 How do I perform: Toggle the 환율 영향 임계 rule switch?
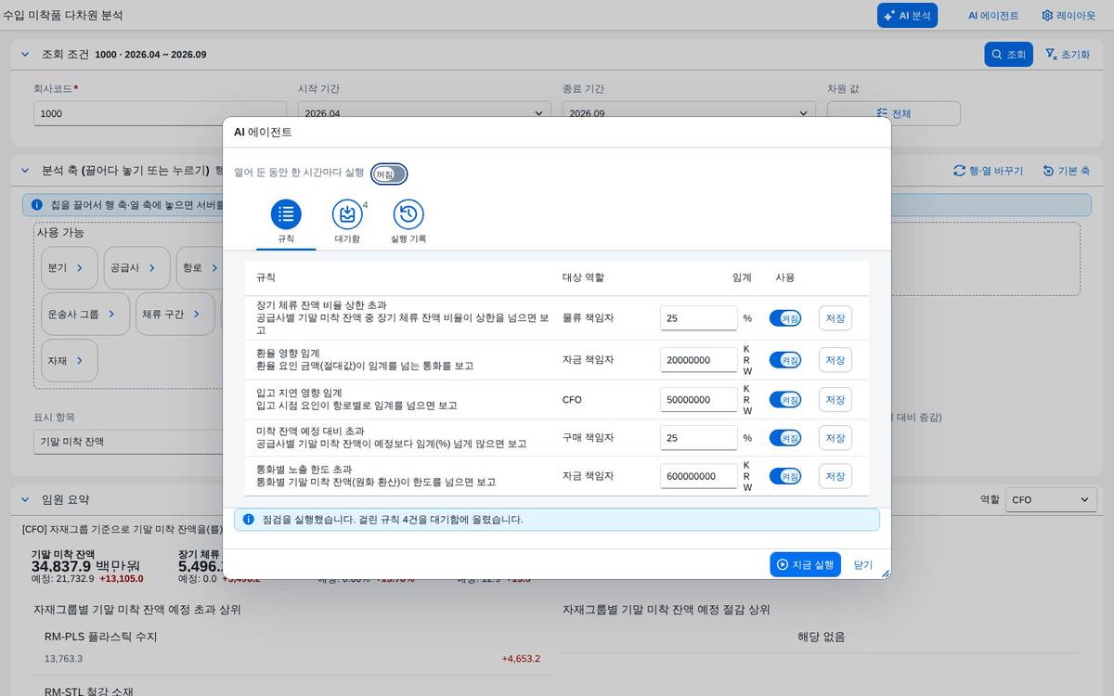pyautogui.click(x=785, y=360)
